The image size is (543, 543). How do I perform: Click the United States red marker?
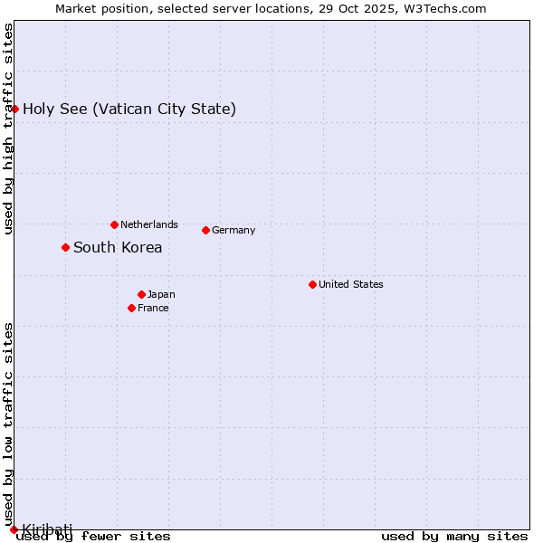tap(312, 284)
